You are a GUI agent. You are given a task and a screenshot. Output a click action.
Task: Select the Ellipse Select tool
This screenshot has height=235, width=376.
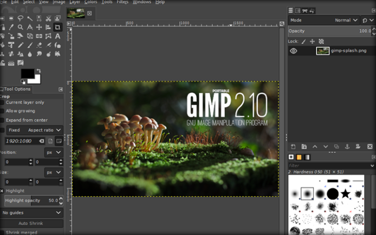[x=11, y=18]
